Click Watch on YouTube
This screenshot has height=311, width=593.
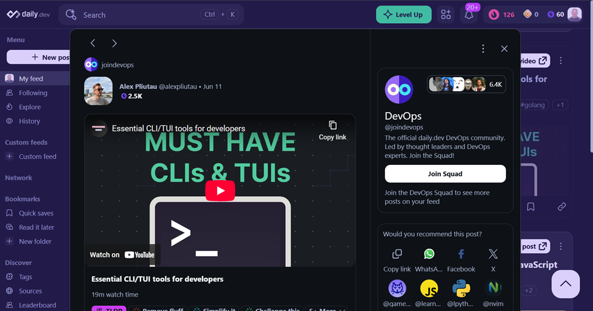(x=122, y=254)
